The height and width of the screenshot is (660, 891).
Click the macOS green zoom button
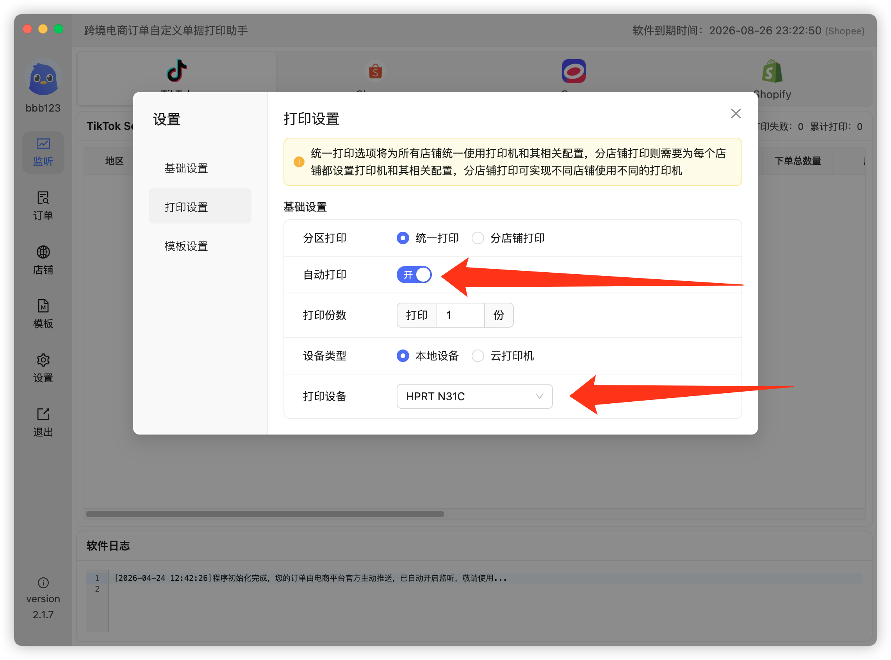pyautogui.click(x=59, y=29)
